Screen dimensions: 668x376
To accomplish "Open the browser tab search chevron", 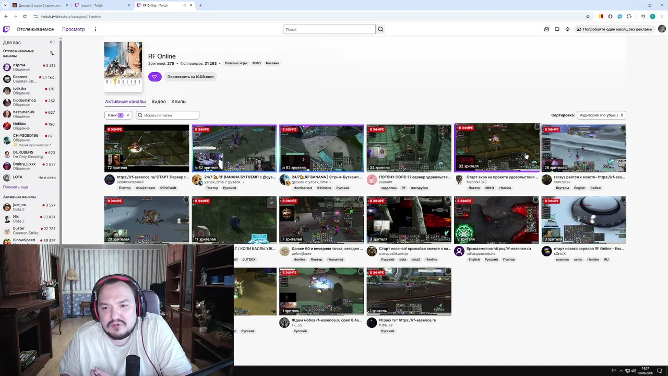I will [5, 5].
